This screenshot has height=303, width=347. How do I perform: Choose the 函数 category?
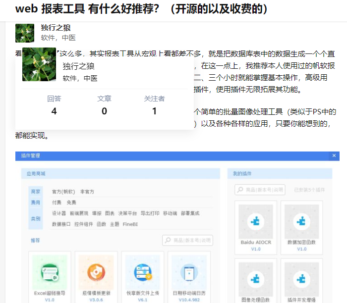tap(101, 224)
